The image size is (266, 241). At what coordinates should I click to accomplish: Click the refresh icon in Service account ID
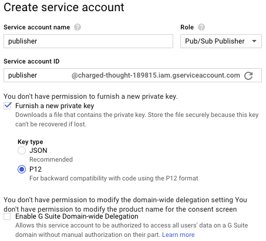[x=248, y=75]
